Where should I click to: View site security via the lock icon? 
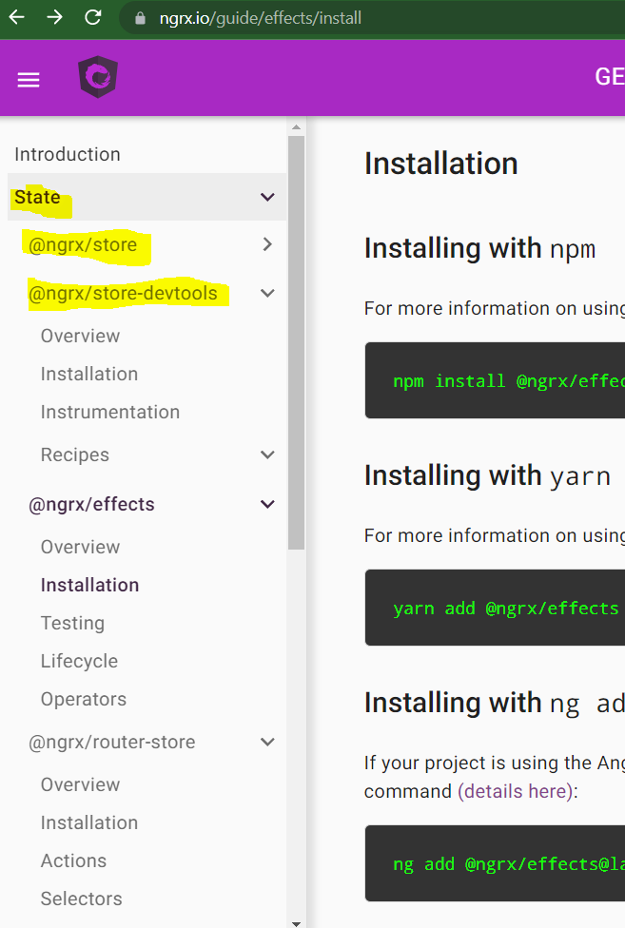(x=139, y=17)
